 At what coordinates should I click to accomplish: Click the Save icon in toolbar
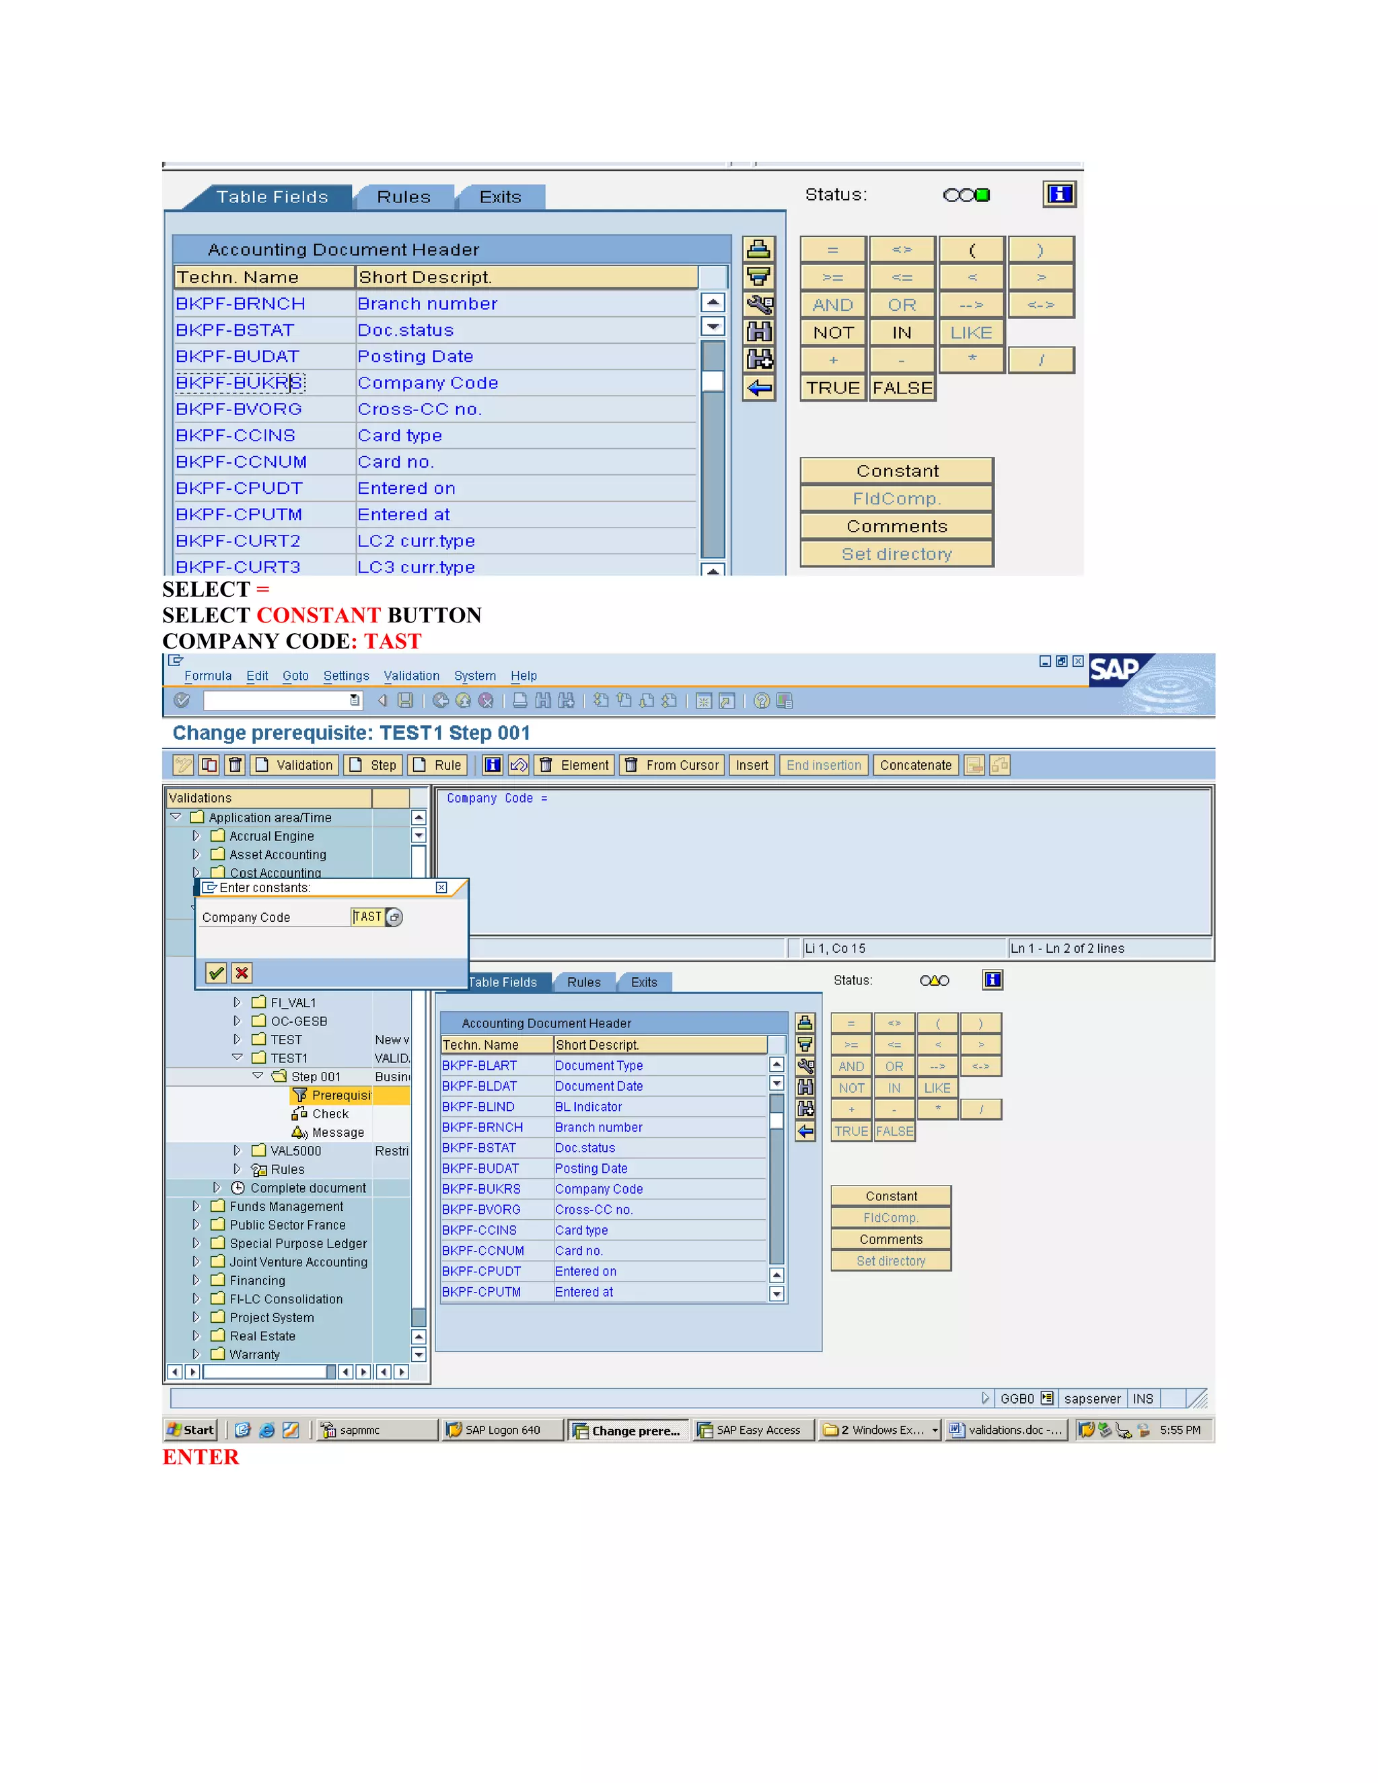[405, 700]
